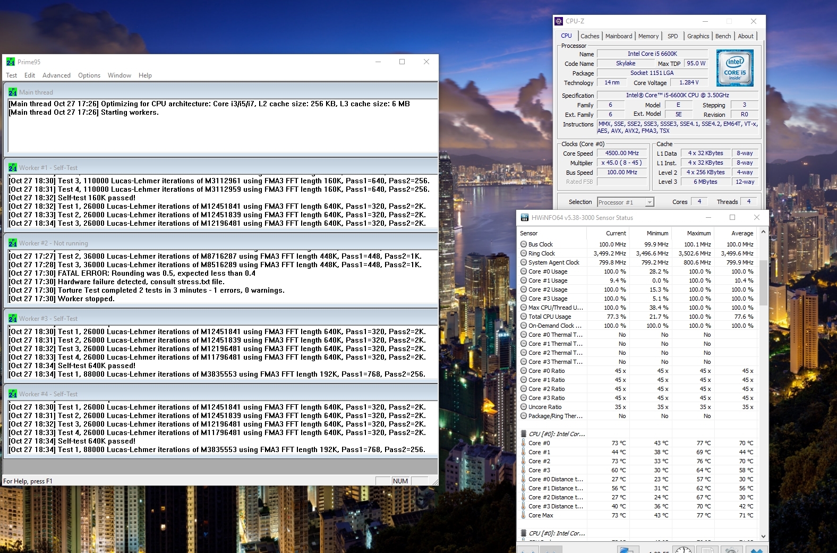This screenshot has width=837, height=553.
Task: Click the Intel Core i5 logo
Action: tap(734, 68)
